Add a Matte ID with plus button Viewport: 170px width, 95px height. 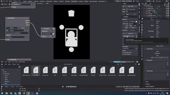click(25, 37)
